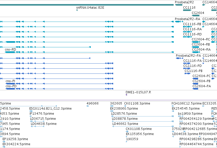217x148 pixels.
Task: Click the EK254545.5prime EST label
Action: [x=186, y=109]
